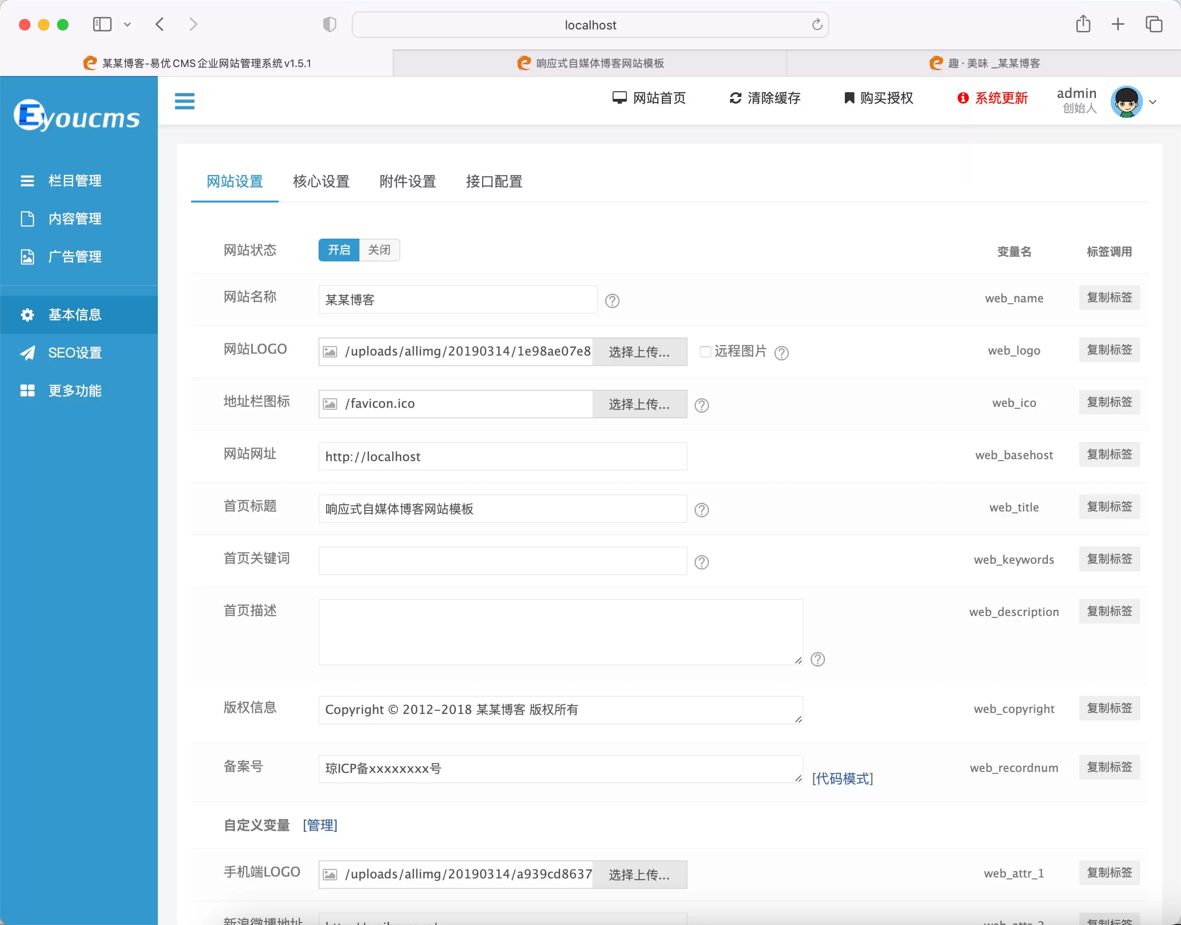Viewport: 1181px width, 925px height.
Task: Click help icon next to 网站名称 field
Action: click(612, 300)
